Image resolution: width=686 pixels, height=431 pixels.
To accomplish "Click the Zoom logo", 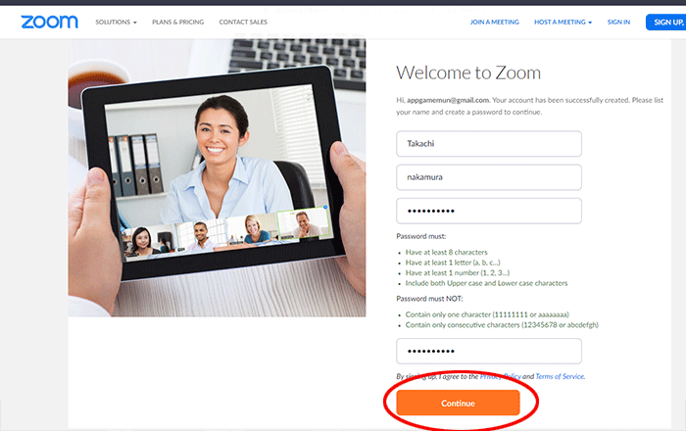I will pos(49,22).
